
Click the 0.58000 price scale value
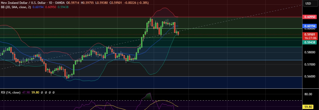click(309, 52)
